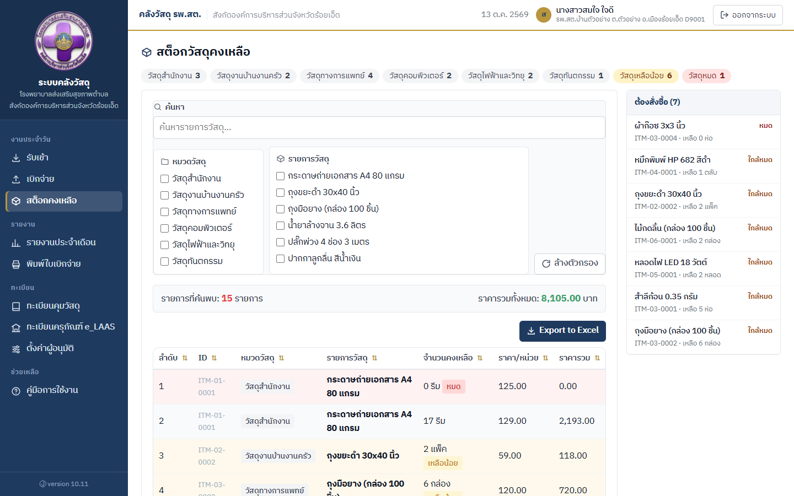Viewport: 794px width, 496px height.
Task: Check the วัสดุสำนักงาน category checkbox
Action: [164, 179]
